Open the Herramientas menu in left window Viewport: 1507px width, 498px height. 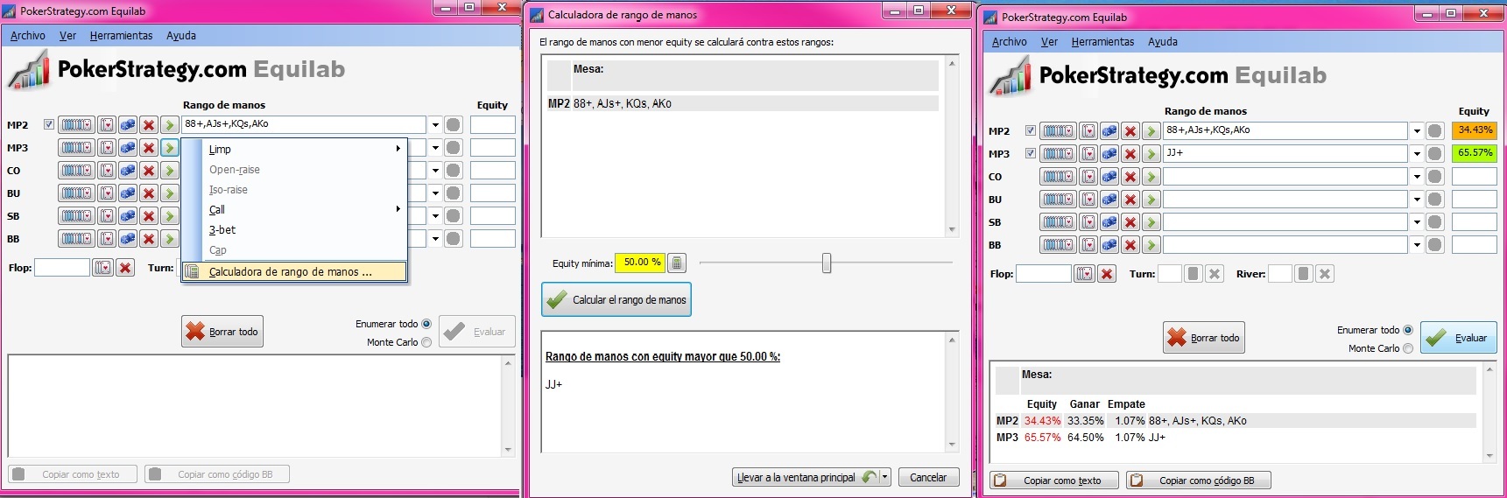pyautogui.click(x=121, y=36)
